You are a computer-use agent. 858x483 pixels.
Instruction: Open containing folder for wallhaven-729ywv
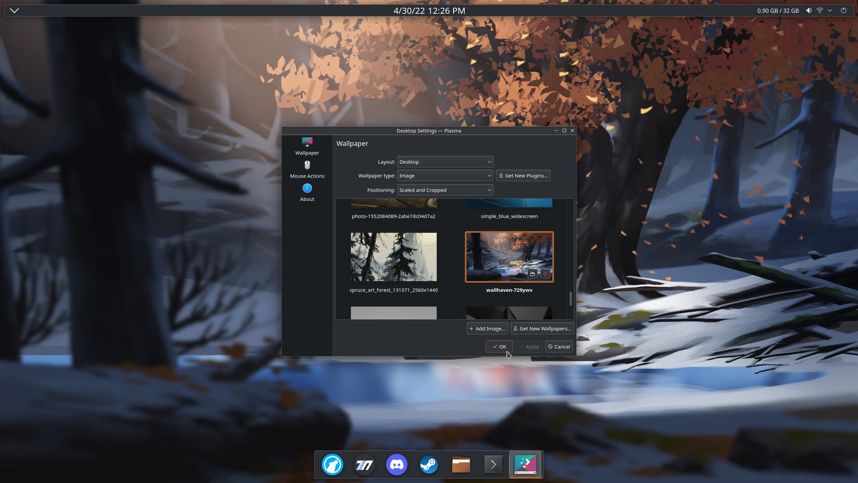[x=532, y=274]
